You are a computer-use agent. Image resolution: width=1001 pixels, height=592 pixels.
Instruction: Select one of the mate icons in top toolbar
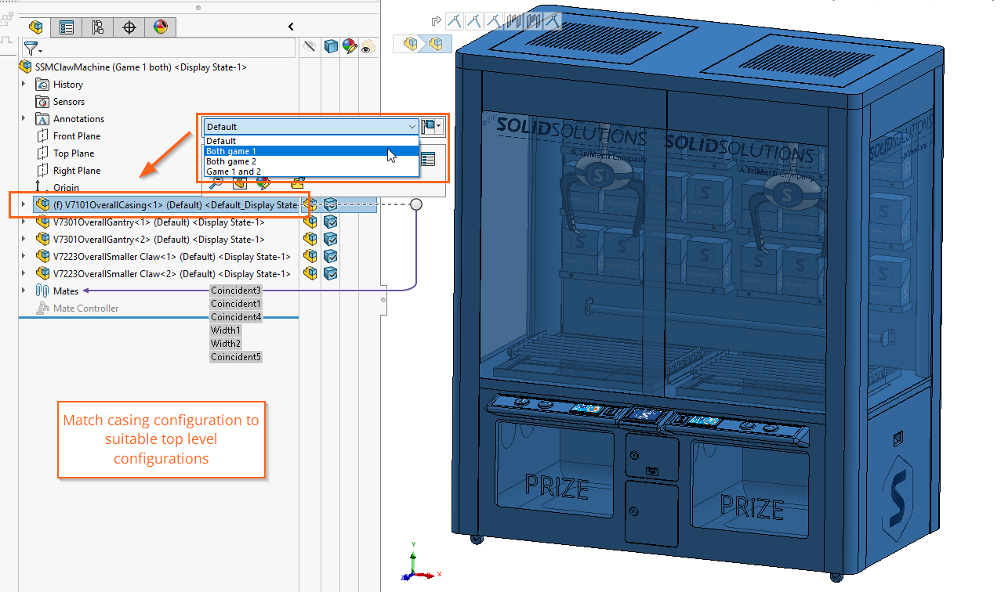(455, 21)
